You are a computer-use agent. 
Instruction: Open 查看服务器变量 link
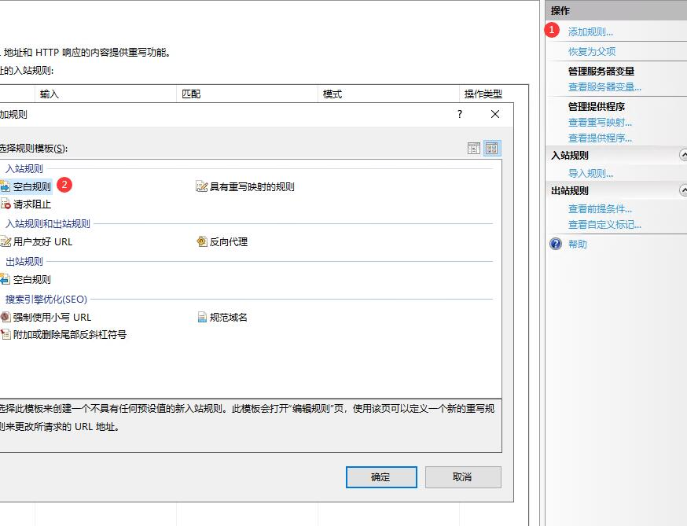(604, 87)
